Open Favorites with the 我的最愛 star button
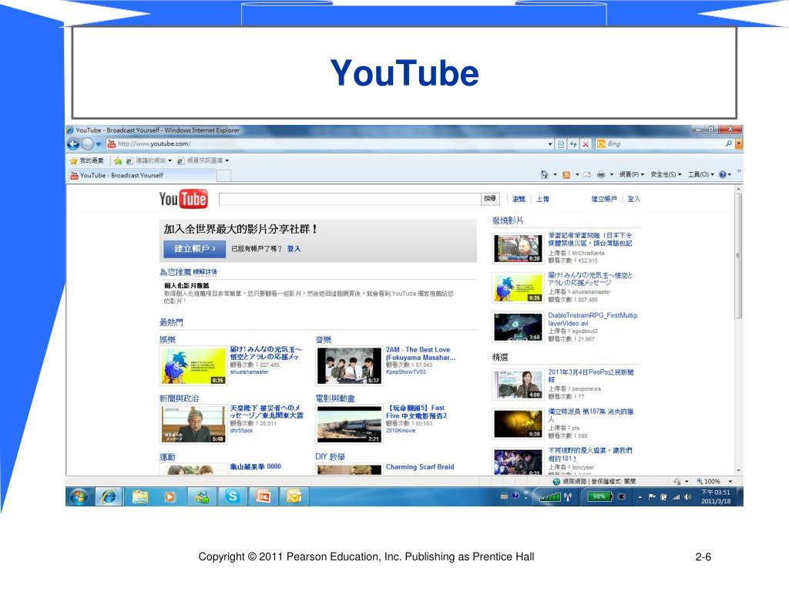The width and height of the screenshot is (789, 592). (86, 160)
